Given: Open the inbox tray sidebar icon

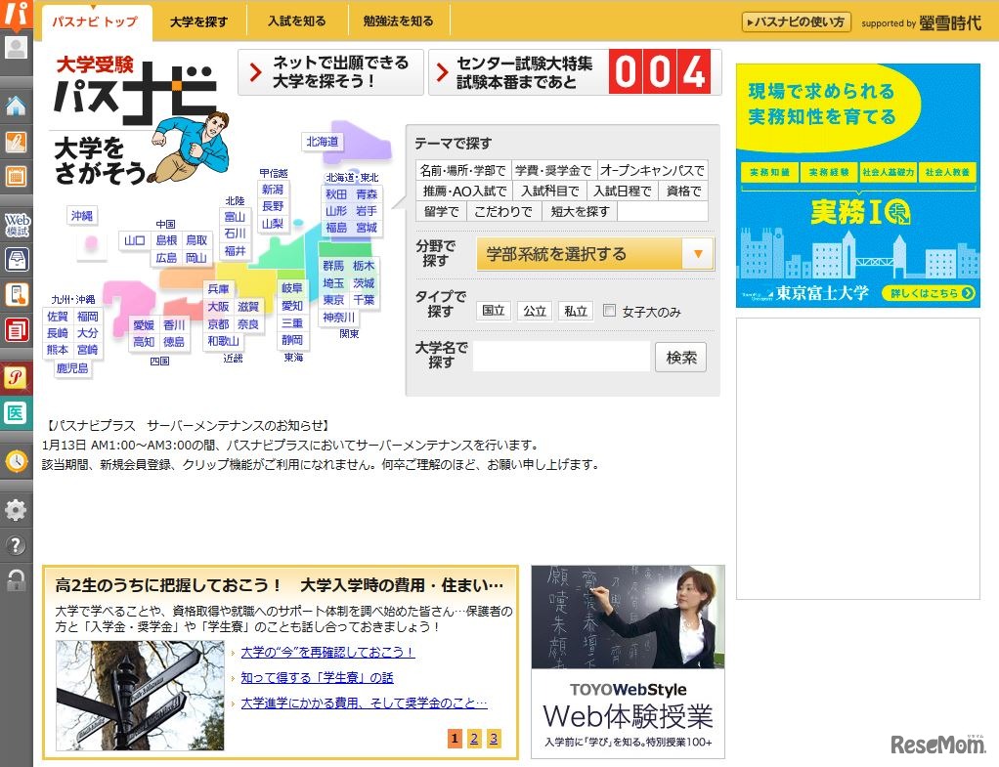Looking at the screenshot, I should (16, 259).
